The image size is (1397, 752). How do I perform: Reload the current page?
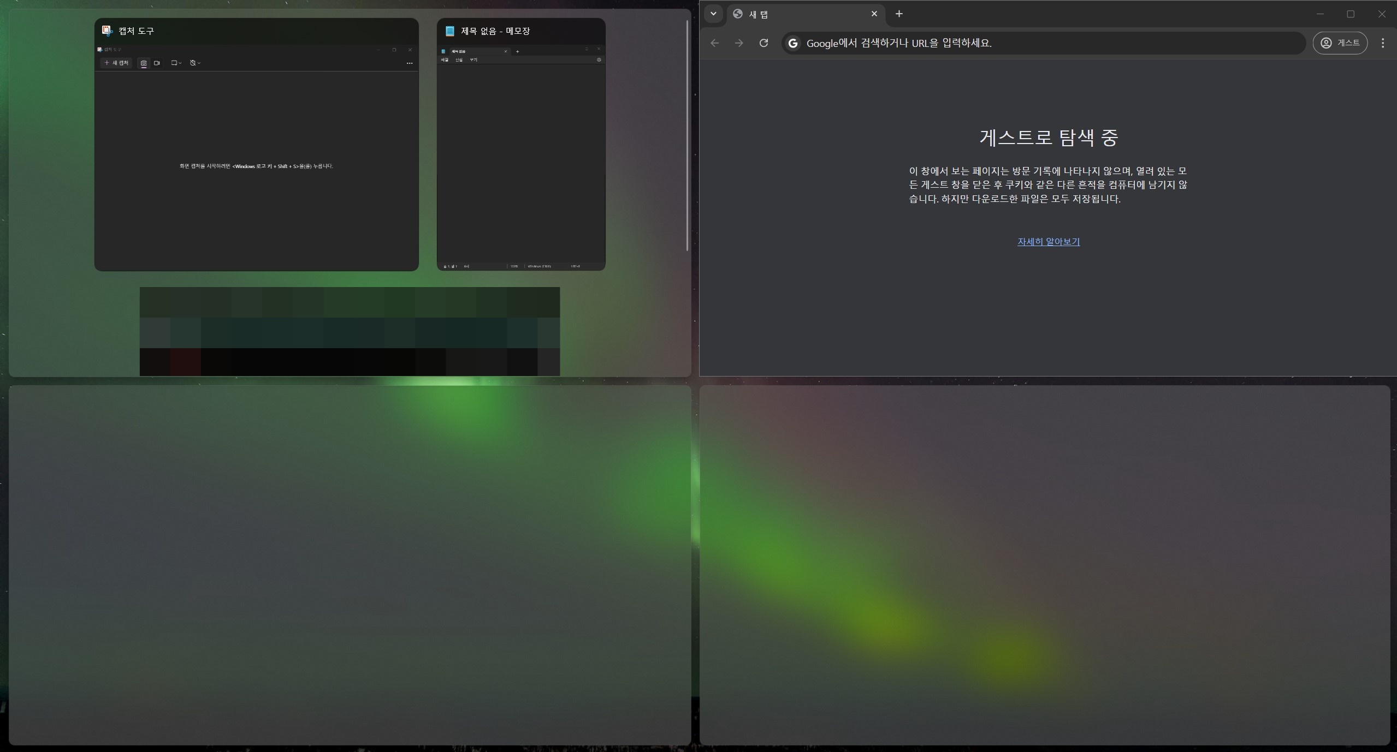[763, 43]
